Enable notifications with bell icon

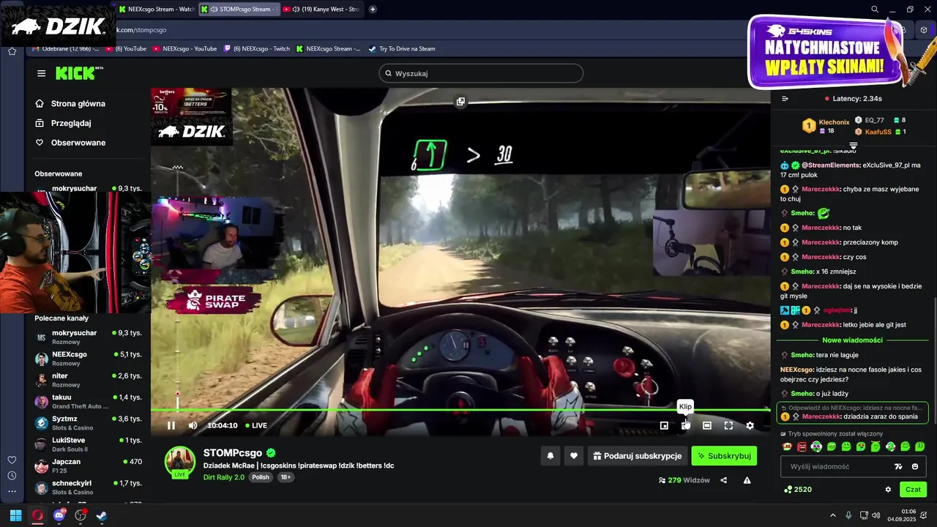[x=550, y=456]
